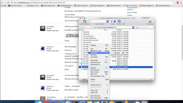Go back with the left arrow button

(x=86, y=27)
